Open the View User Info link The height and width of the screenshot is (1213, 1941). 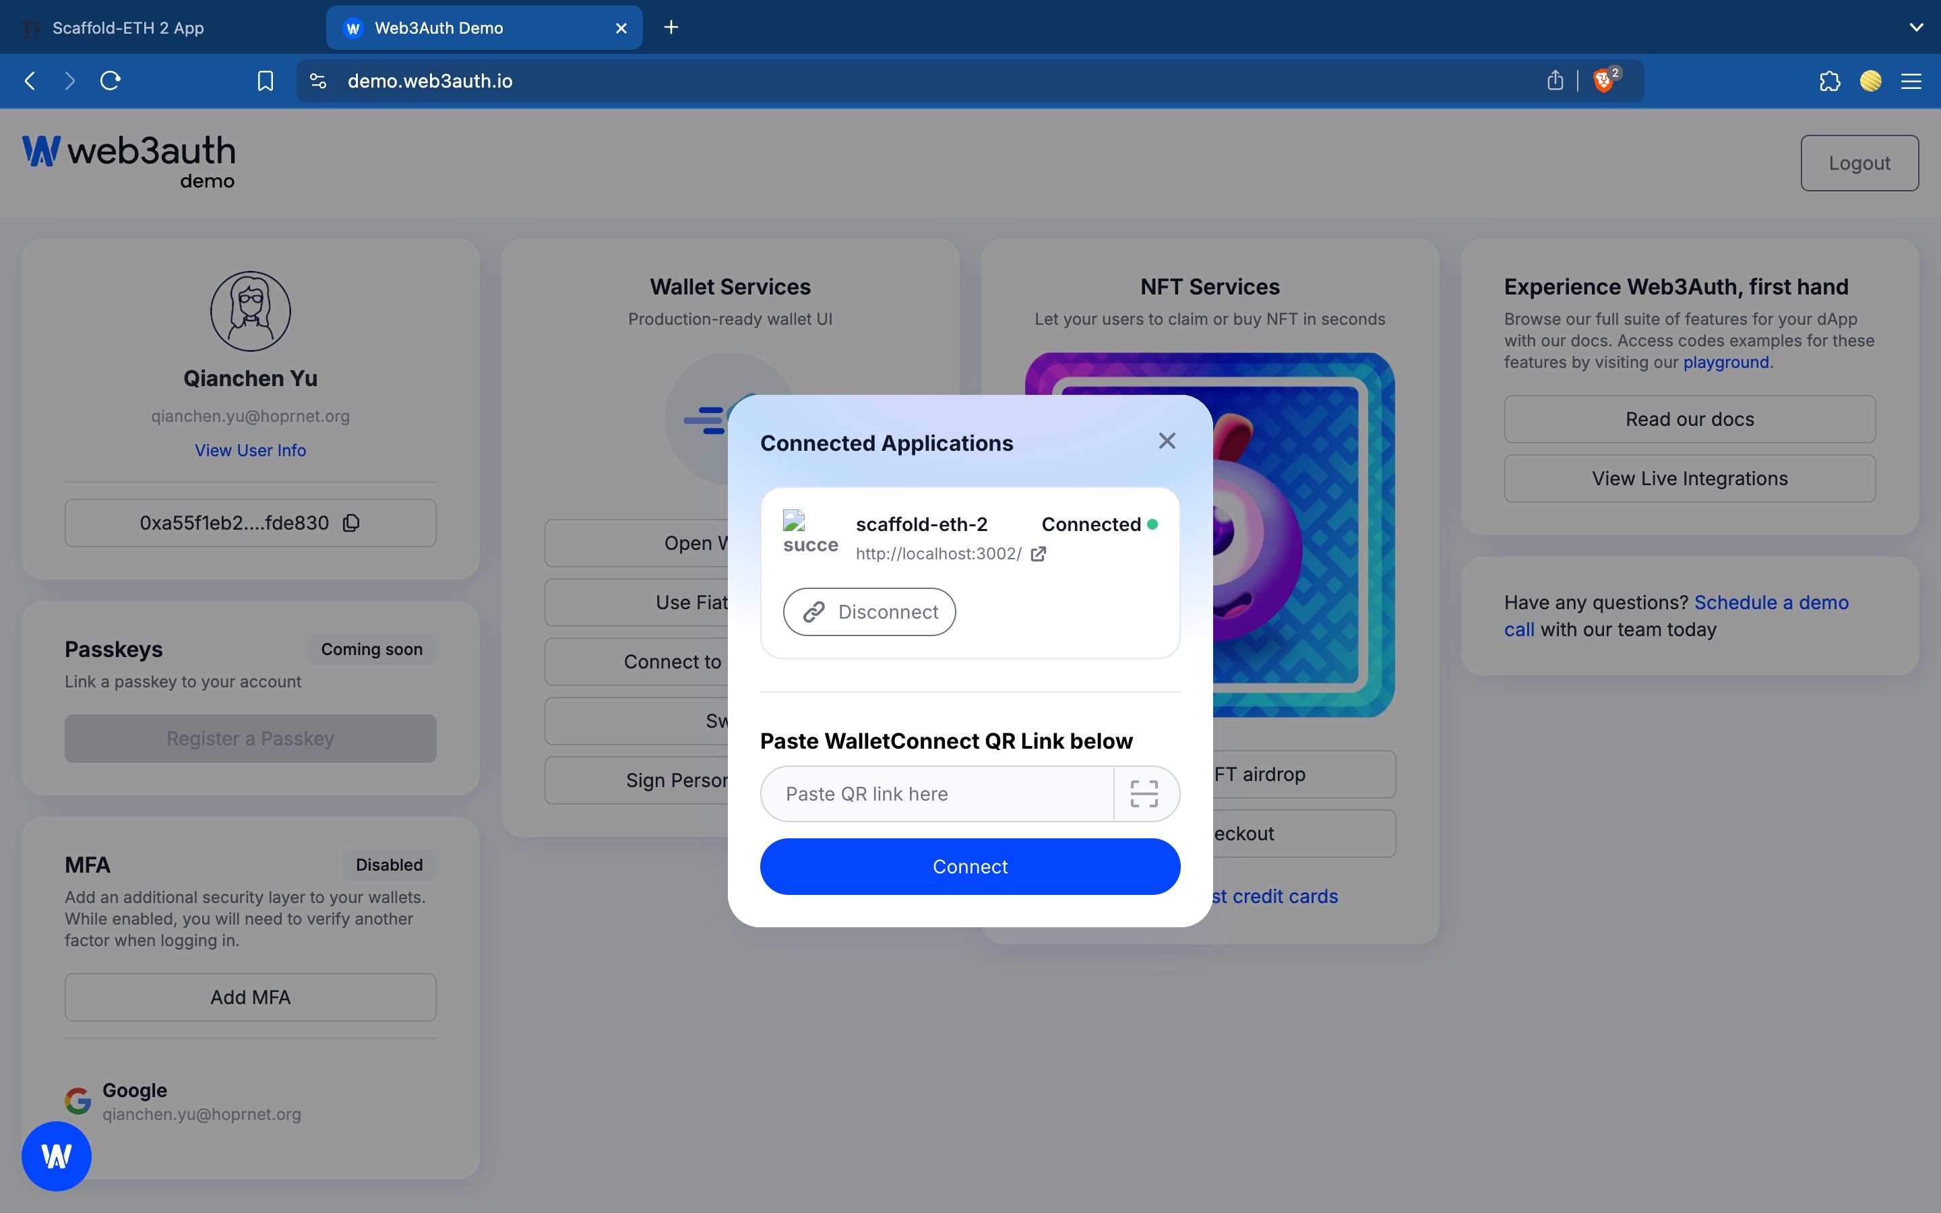coord(250,450)
